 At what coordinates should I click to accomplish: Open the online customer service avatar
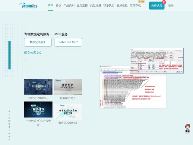tap(188, 128)
